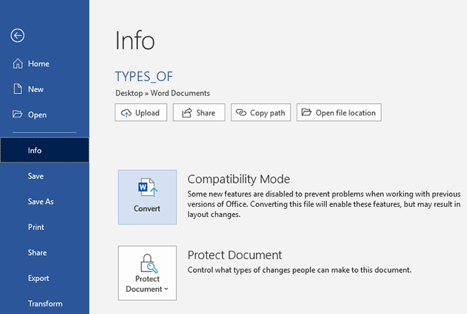Click the Open folder icon
The width and height of the screenshot is (467, 314).
click(19, 115)
